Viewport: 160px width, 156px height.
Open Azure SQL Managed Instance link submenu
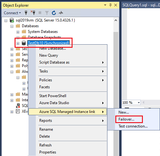point(67,112)
